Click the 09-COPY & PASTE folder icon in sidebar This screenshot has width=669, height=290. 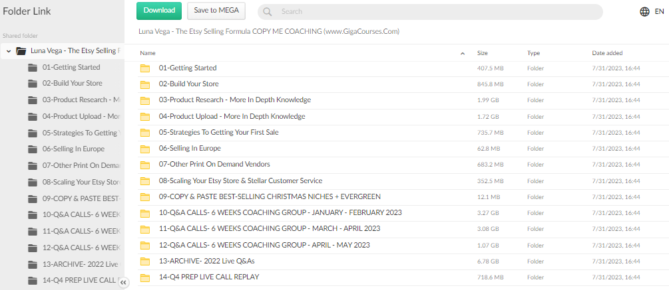pos(33,198)
